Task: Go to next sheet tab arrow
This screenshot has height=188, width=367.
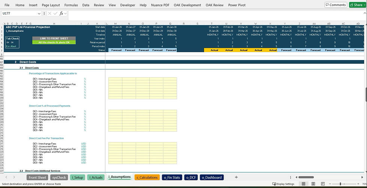Action: (x=14, y=177)
